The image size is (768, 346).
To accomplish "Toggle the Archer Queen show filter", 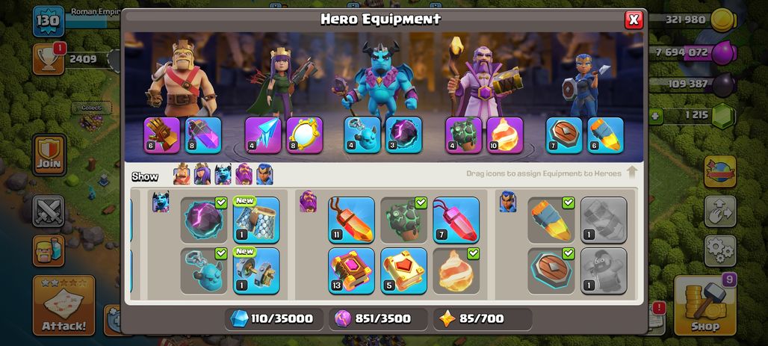I will (202, 174).
